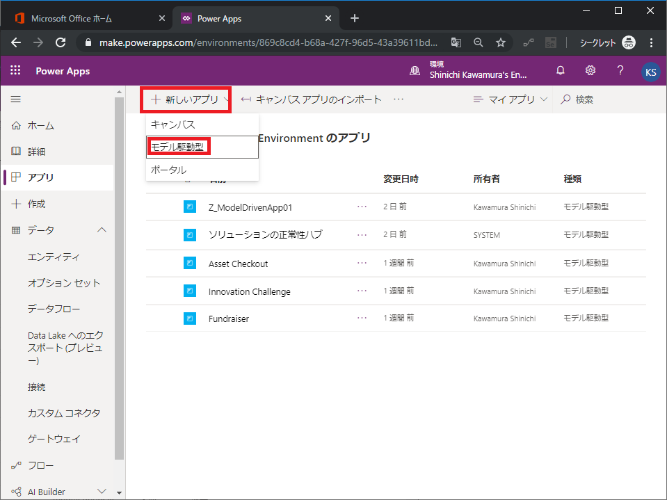Screen dimensions: 667x500
Task: Click キャンバス アプリのインポート button
Action: pyautogui.click(x=311, y=99)
